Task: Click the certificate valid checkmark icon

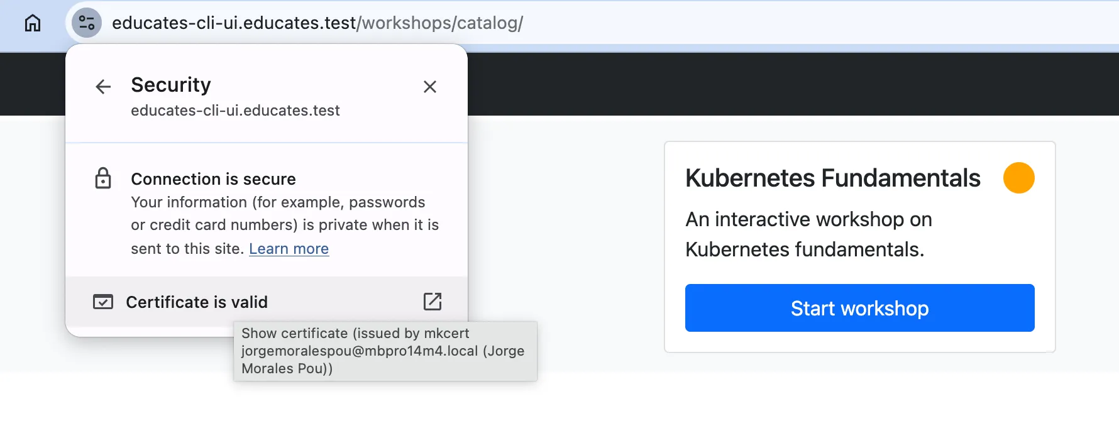Action: [103, 302]
